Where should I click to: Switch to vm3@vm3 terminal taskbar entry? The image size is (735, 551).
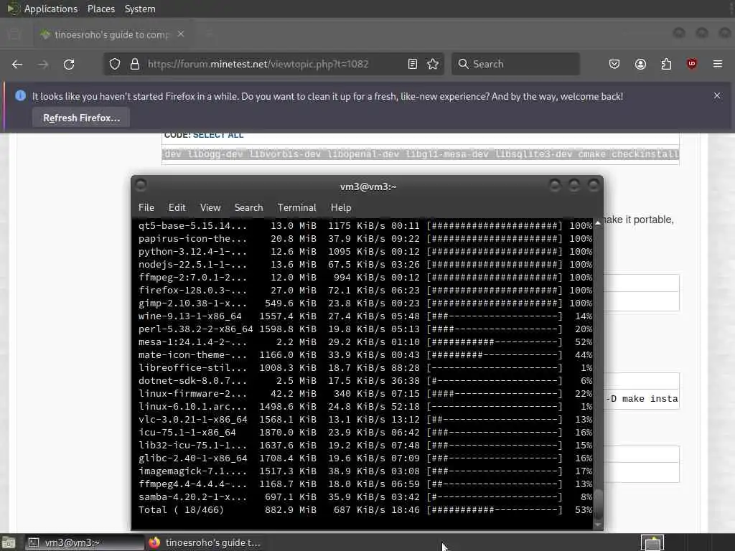click(85, 542)
